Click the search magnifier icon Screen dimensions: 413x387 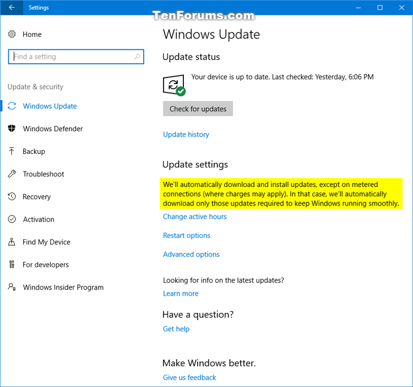point(137,57)
